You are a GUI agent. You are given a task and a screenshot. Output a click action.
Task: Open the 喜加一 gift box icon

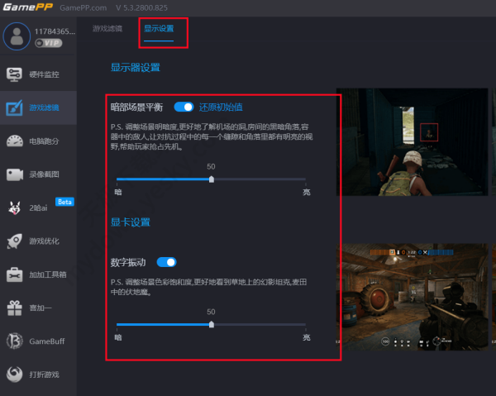click(x=14, y=308)
